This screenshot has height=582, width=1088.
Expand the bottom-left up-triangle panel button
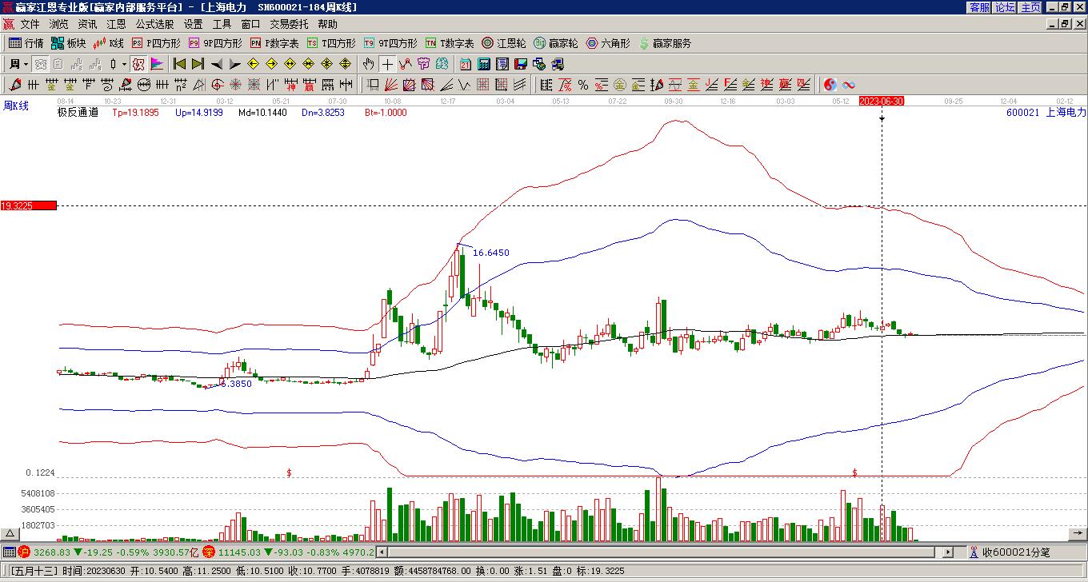coord(10,533)
